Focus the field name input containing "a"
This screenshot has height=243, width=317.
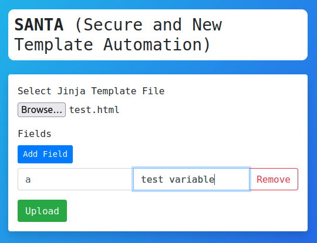click(76, 179)
